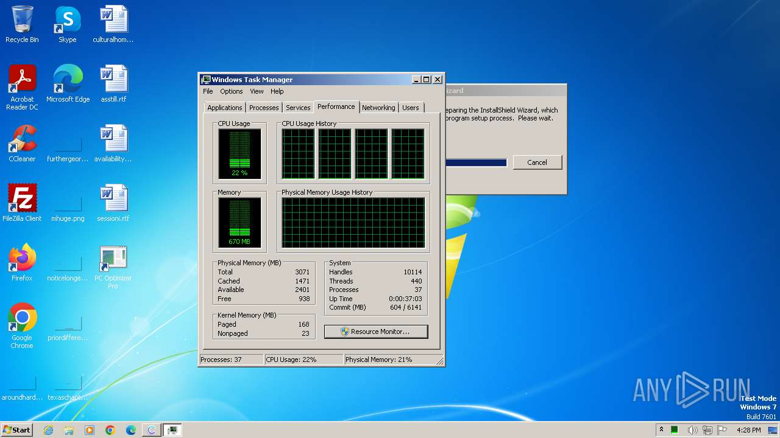
Task: Cancel the InstallShield Wizard
Action: (x=537, y=162)
